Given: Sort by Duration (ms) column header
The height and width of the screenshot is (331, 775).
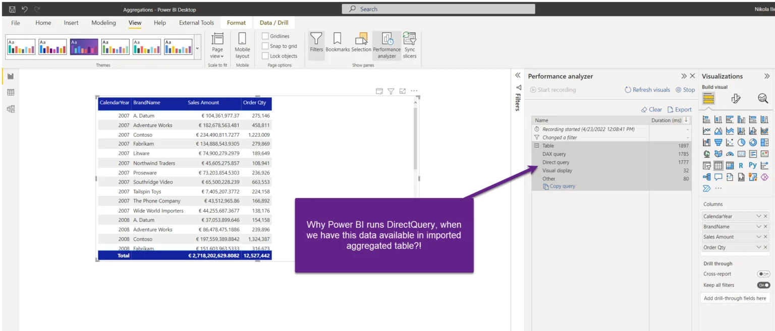Looking at the screenshot, I should tap(670, 120).
